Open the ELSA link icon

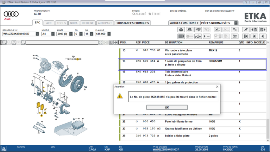point(217,30)
